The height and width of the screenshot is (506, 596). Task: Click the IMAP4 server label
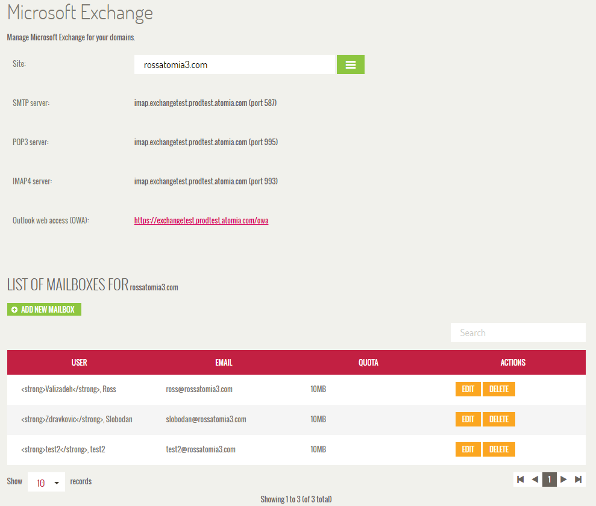(33, 181)
